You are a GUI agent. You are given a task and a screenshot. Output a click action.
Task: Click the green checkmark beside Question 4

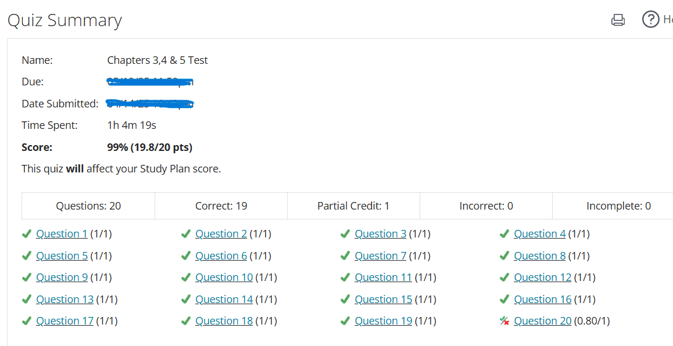[x=504, y=234]
